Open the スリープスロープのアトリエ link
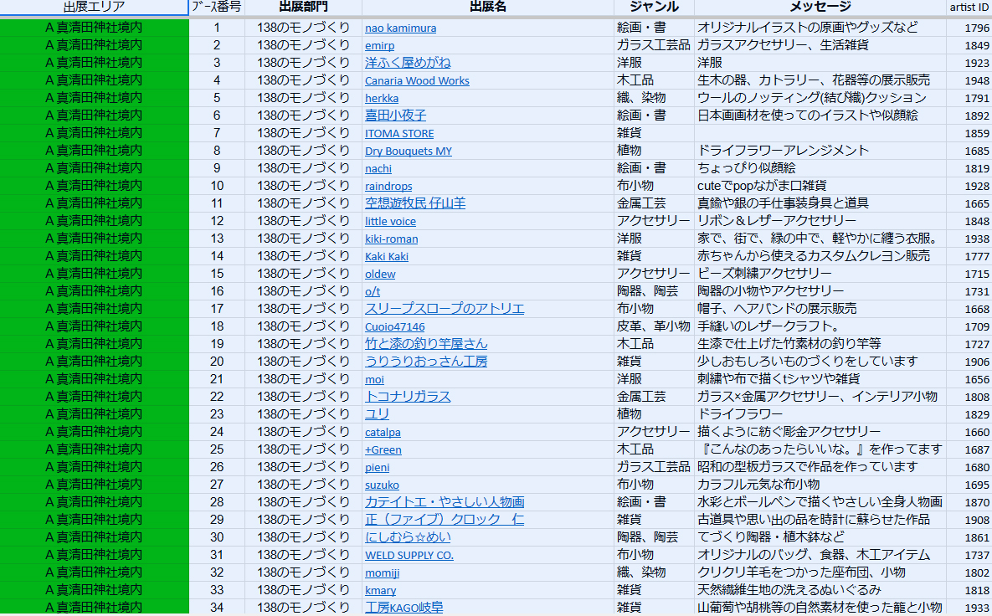Viewport: 992px width, 616px height. click(445, 309)
